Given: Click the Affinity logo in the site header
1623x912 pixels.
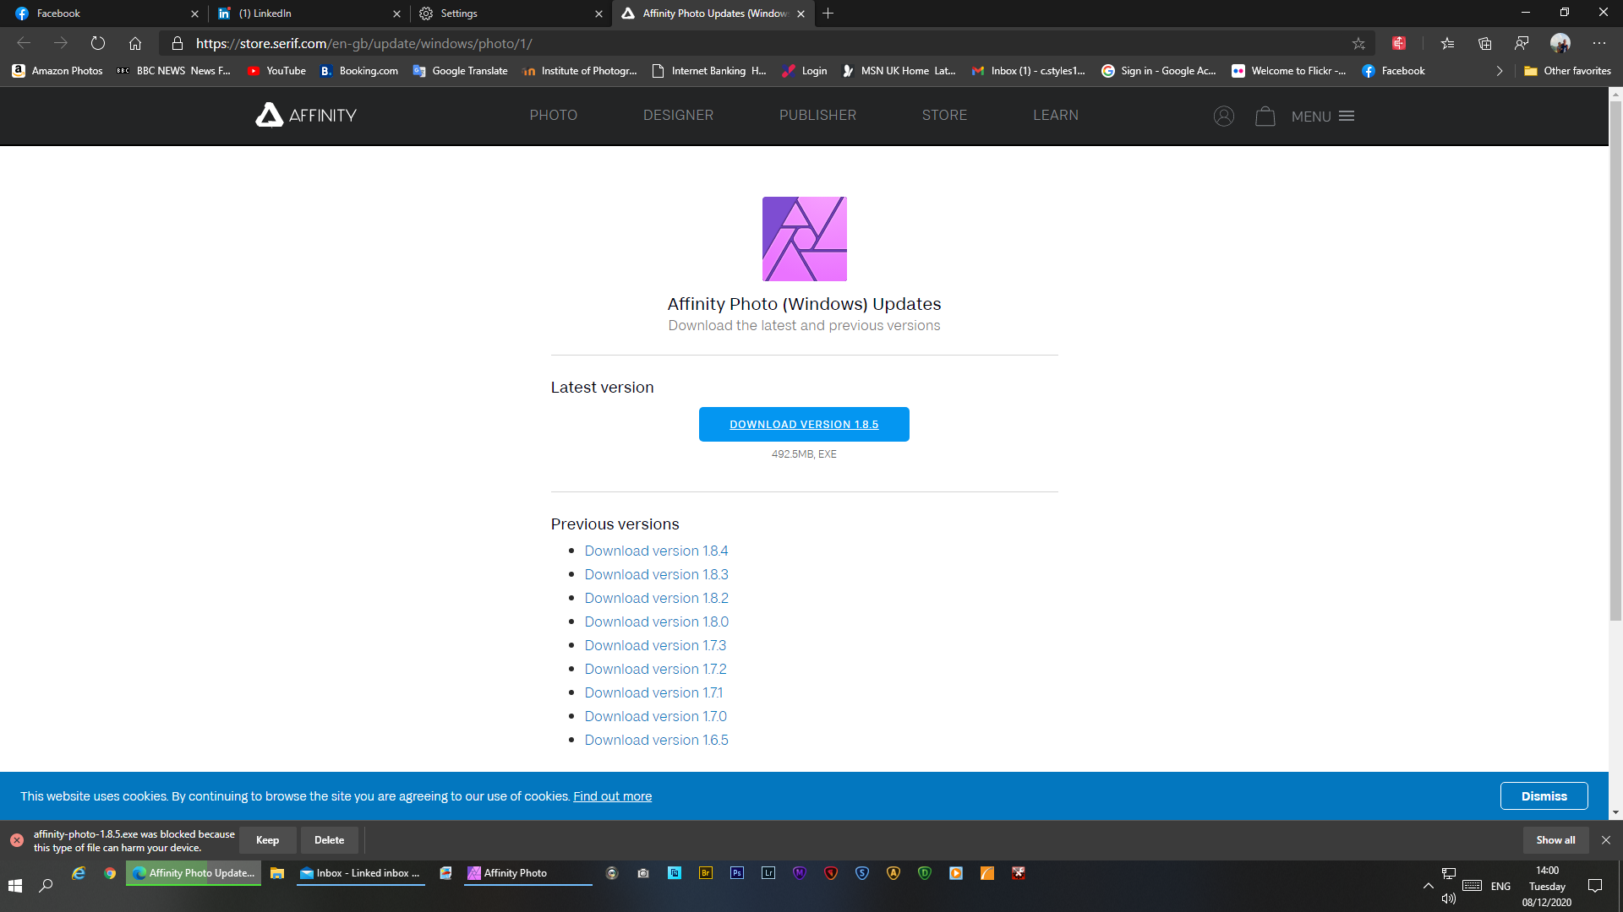Looking at the screenshot, I should point(306,115).
